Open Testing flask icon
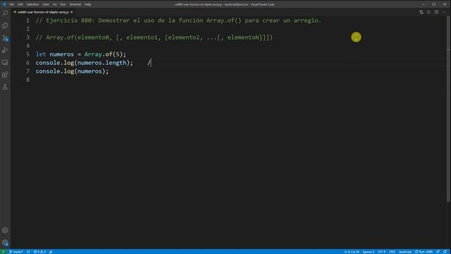 click(5, 87)
